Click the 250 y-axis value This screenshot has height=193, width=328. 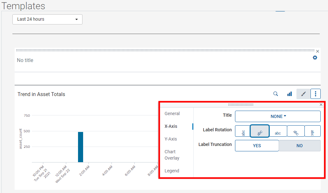27,147
